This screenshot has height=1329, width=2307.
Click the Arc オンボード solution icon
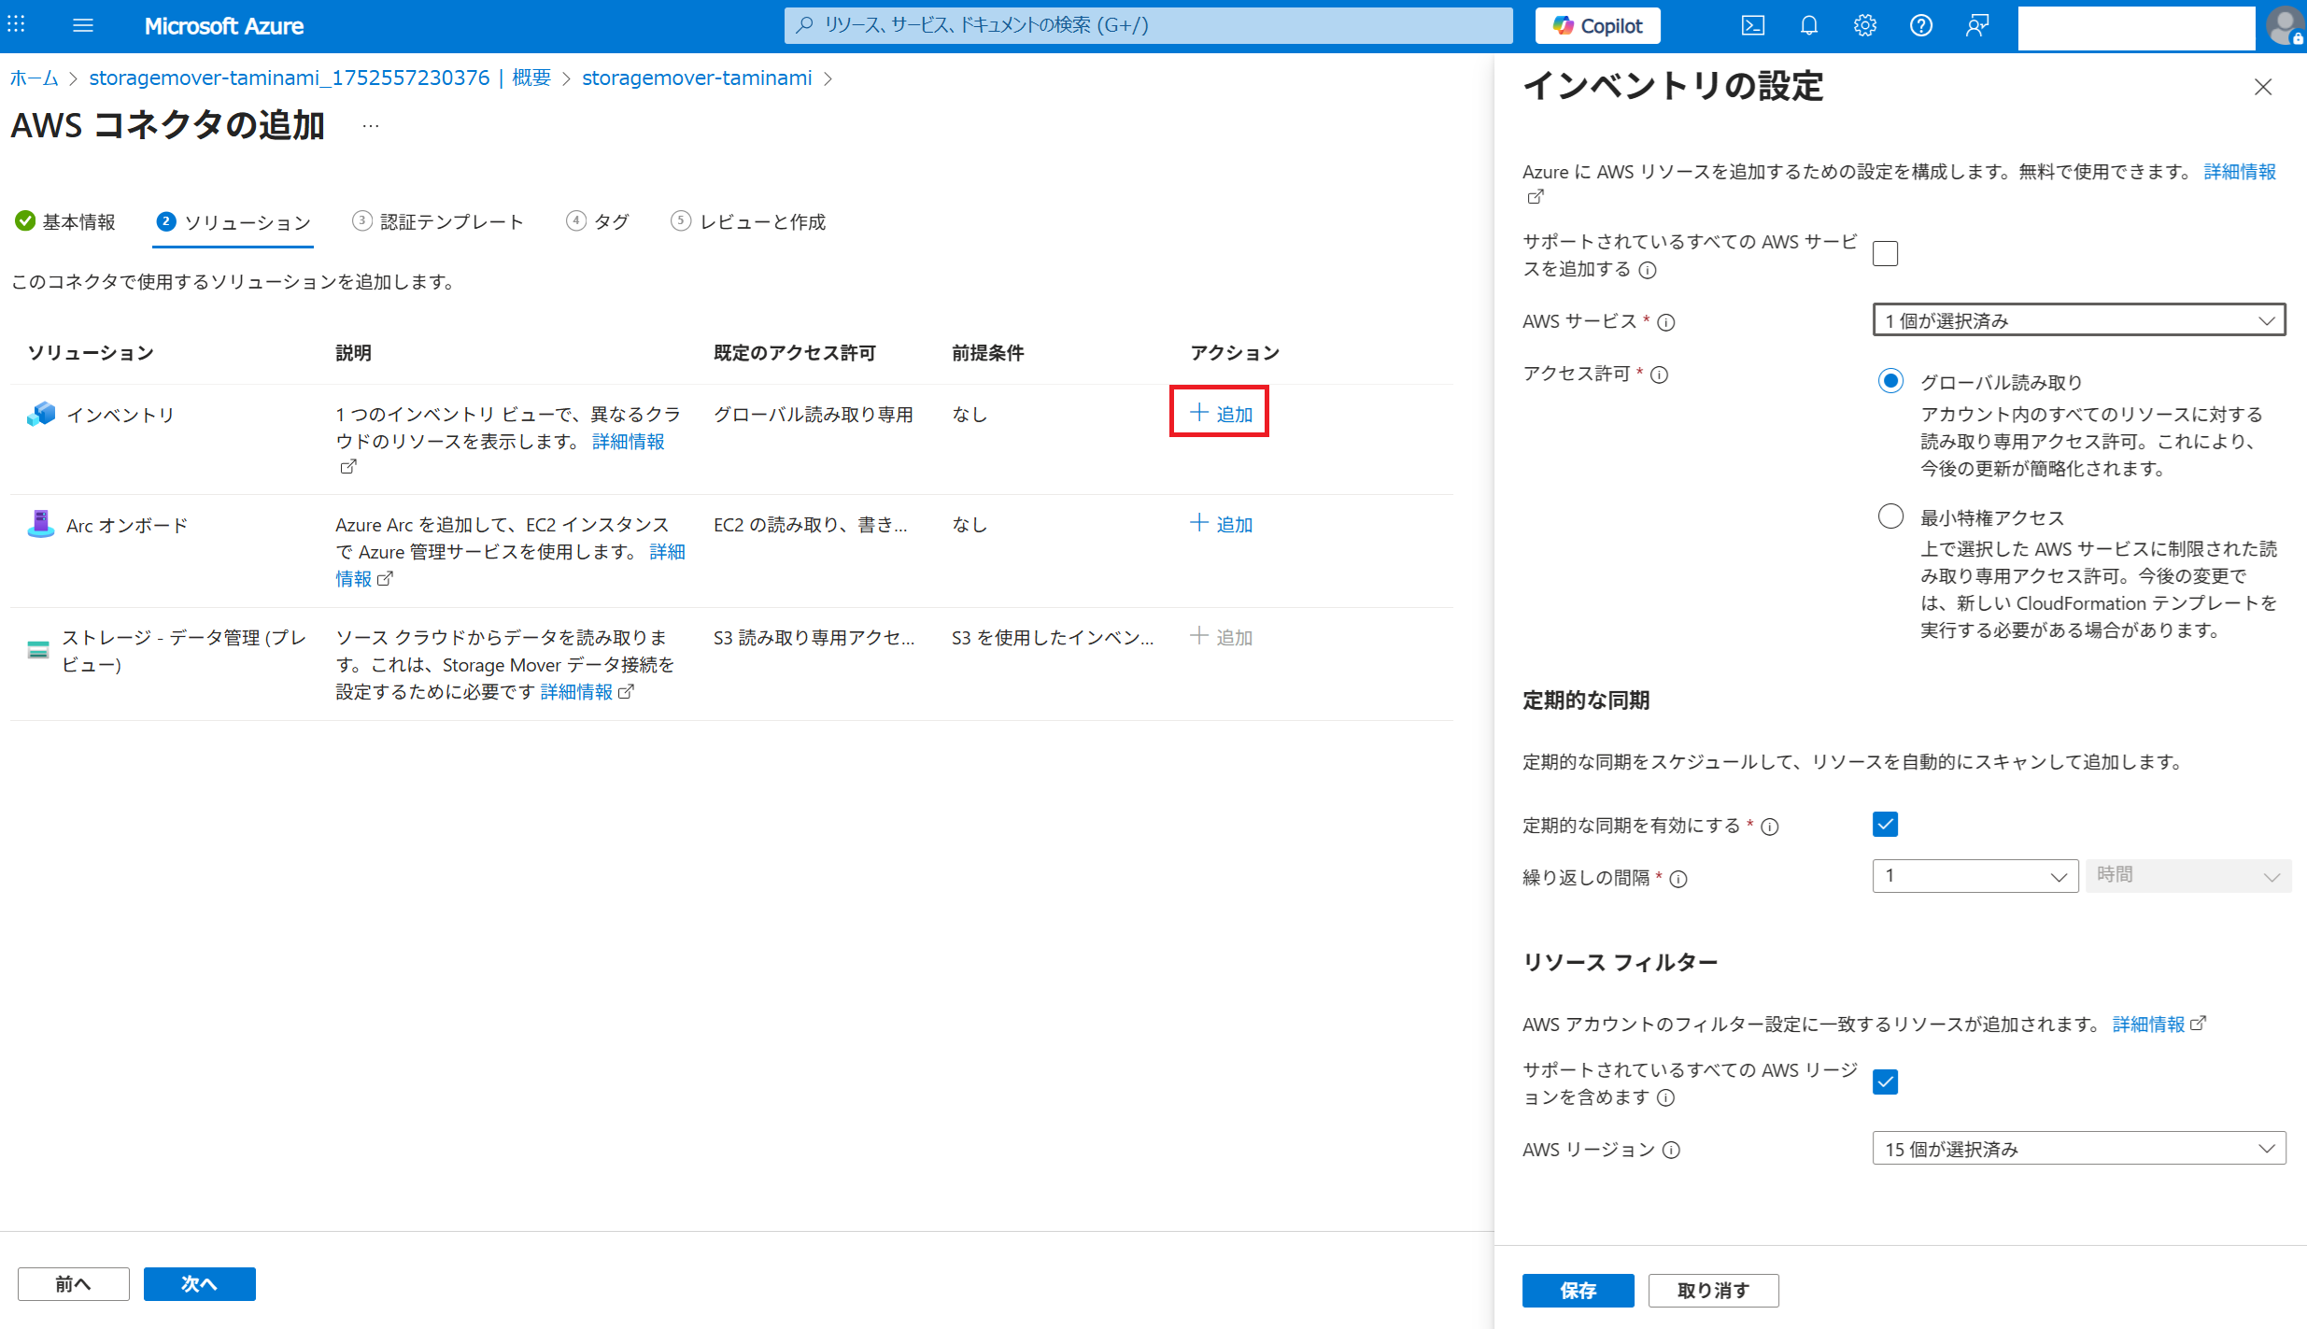40,524
